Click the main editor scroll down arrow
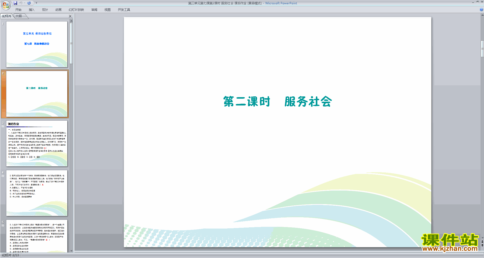Image resolution: width=484 pixels, height=258 pixels. click(482, 238)
